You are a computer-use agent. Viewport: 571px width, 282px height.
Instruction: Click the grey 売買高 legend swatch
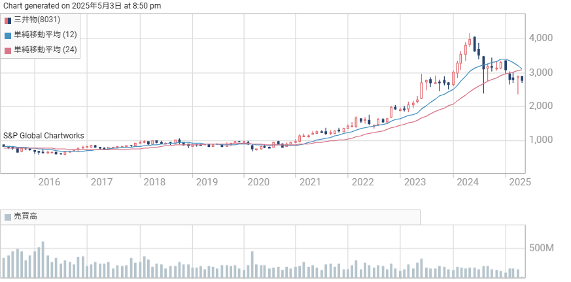(x=8, y=217)
